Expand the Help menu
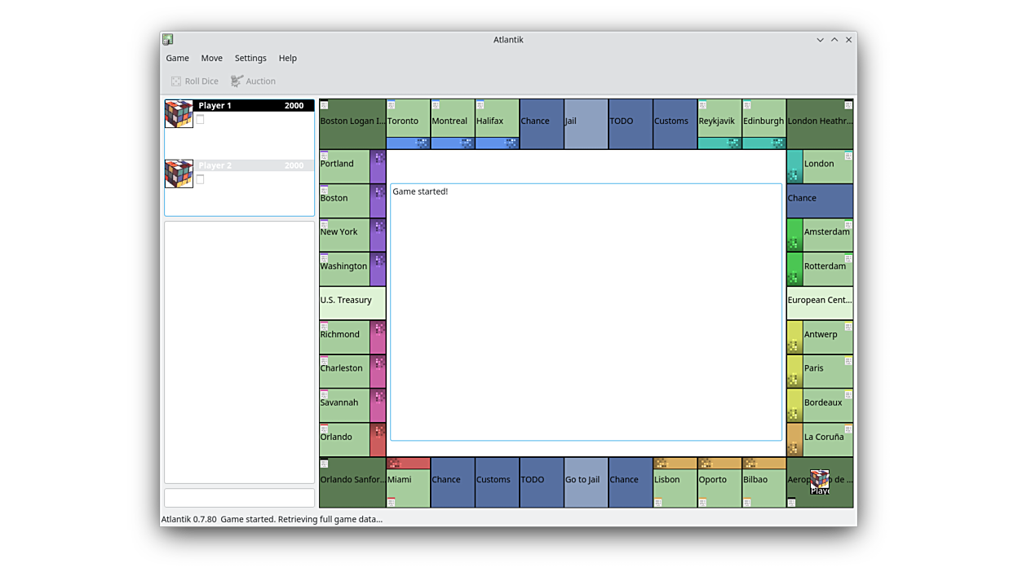 [x=287, y=59]
